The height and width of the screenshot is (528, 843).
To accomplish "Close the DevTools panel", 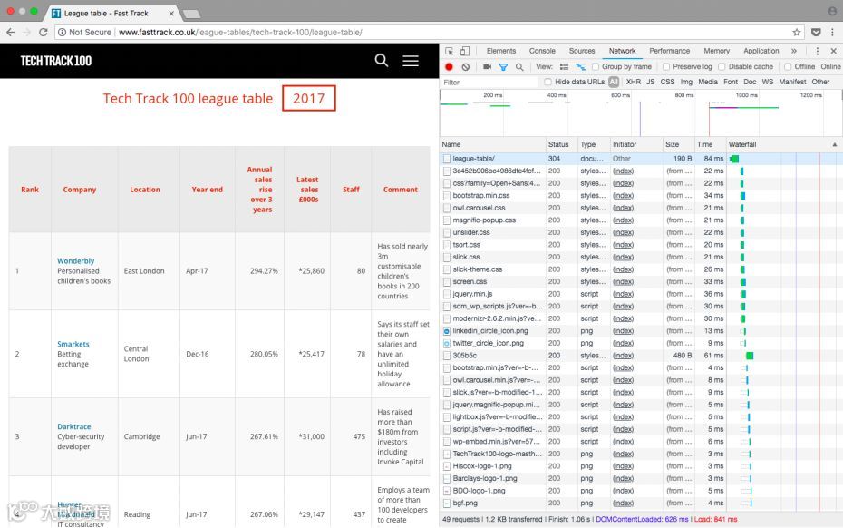I will (x=833, y=51).
